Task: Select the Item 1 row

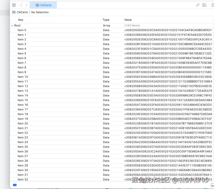Action: [112, 35]
